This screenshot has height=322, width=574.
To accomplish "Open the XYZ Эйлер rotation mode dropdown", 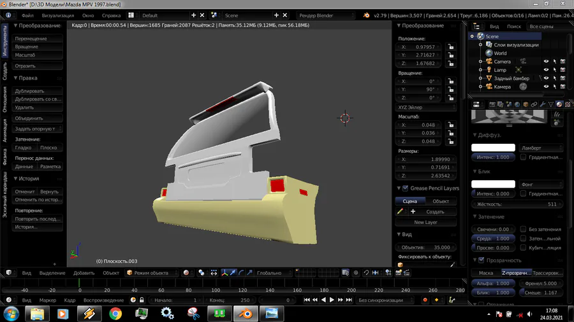I will click(x=426, y=108).
